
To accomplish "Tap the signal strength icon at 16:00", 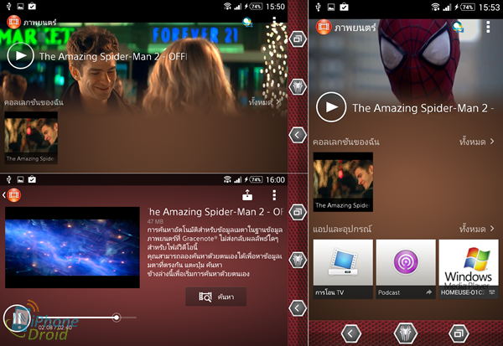I will click(x=238, y=179).
